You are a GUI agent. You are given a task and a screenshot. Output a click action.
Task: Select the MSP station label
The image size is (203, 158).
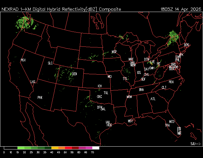[x=114, y=52]
